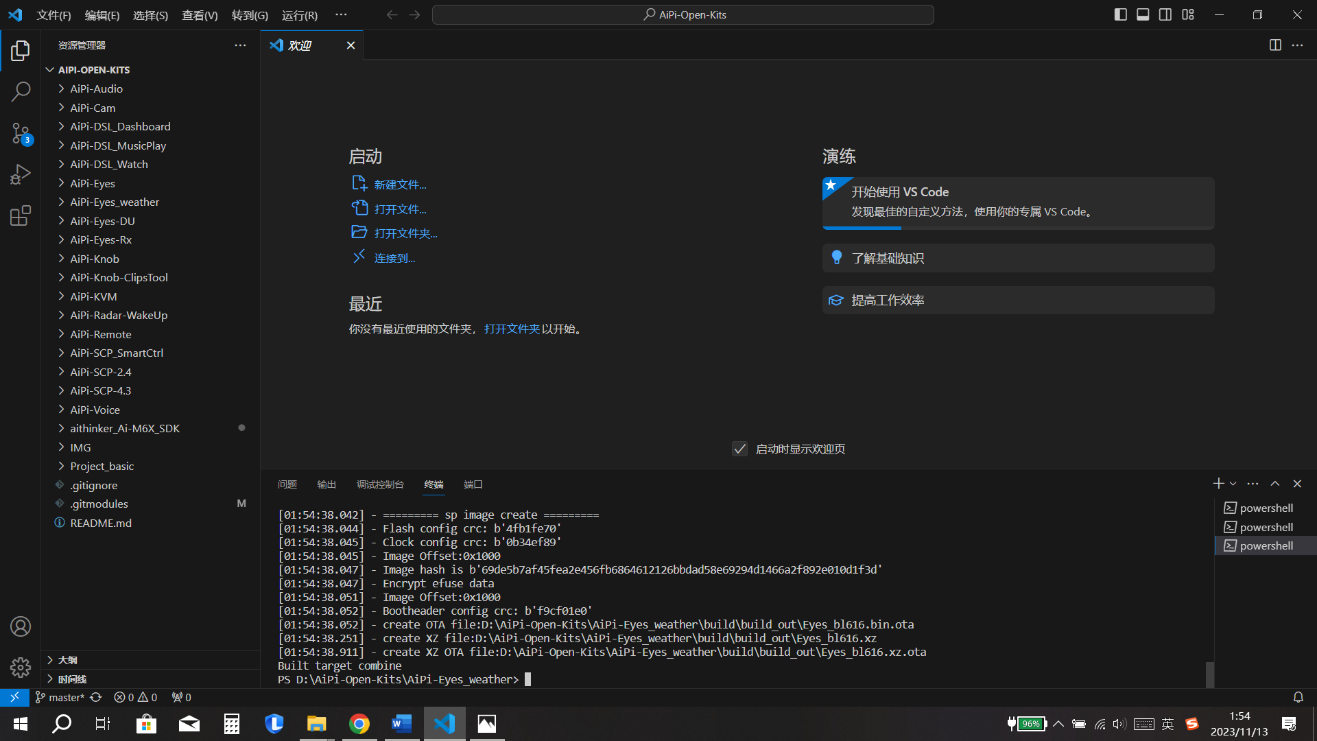
Task: Toggle primary side bar visibility
Action: point(1120,14)
